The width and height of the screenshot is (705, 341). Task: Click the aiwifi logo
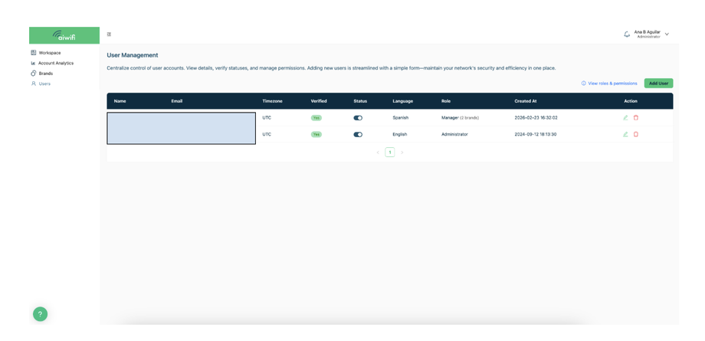(64, 35)
